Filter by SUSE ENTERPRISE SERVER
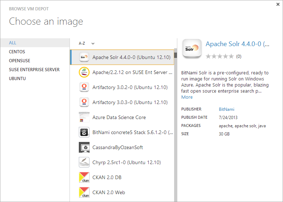The width and height of the screenshot is (283, 202). click(34, 70)
